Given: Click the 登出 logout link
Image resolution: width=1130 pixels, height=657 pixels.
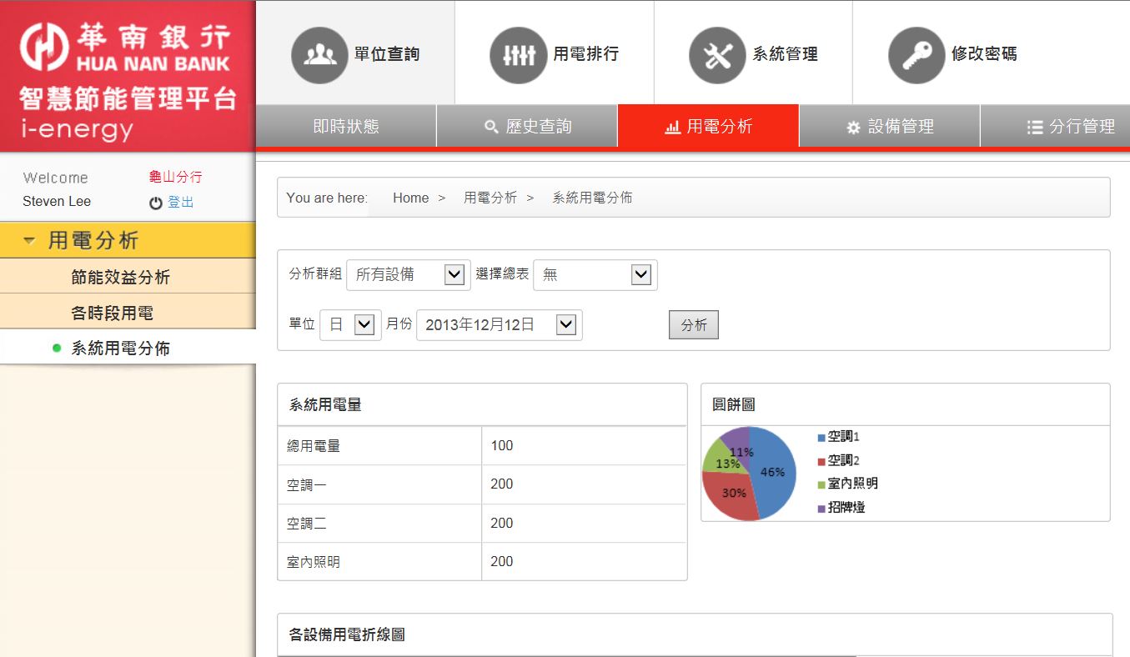Looking at the screenshot, I should point(181,202).
